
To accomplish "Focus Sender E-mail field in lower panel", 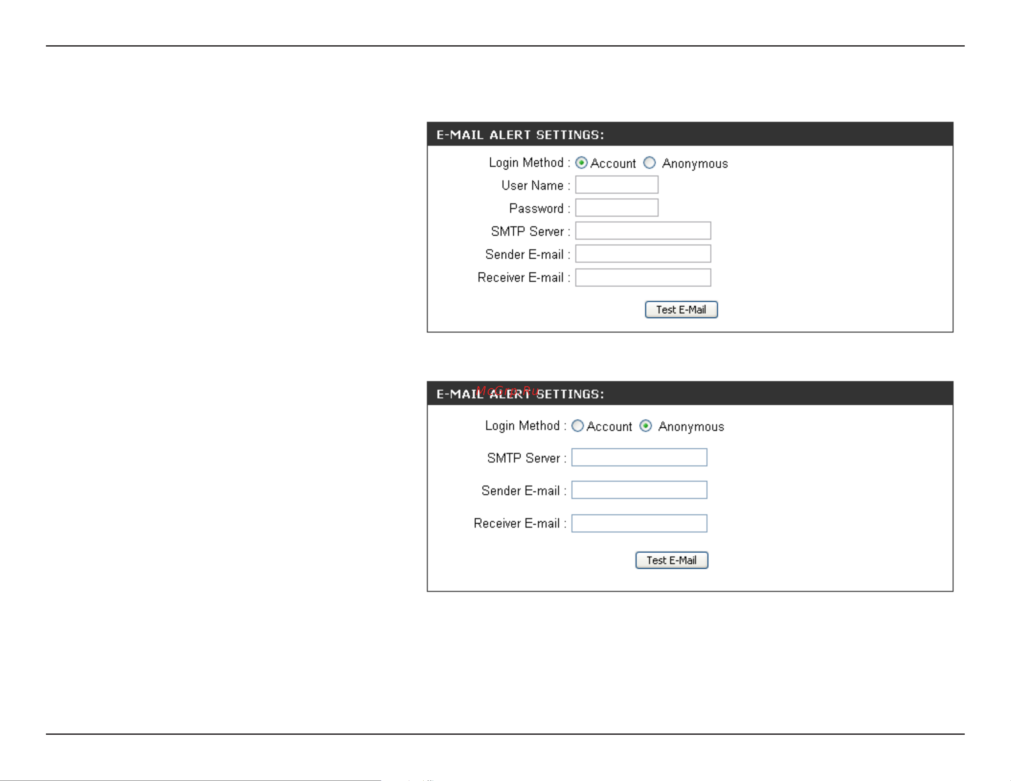I will pos(639,490).
